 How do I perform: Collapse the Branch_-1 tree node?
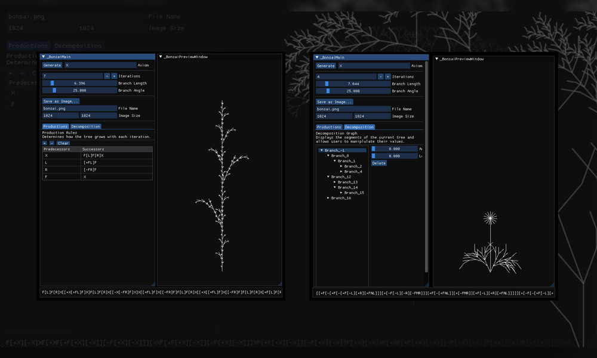point(322,150)
